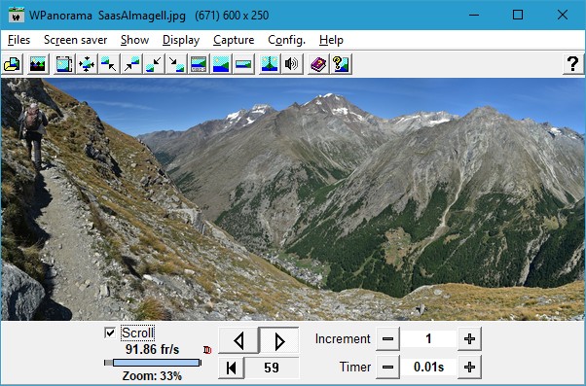The width and height of the screenshot is (586, 386).
Task: Open the purple help book icon
Action: click(318, 64)
